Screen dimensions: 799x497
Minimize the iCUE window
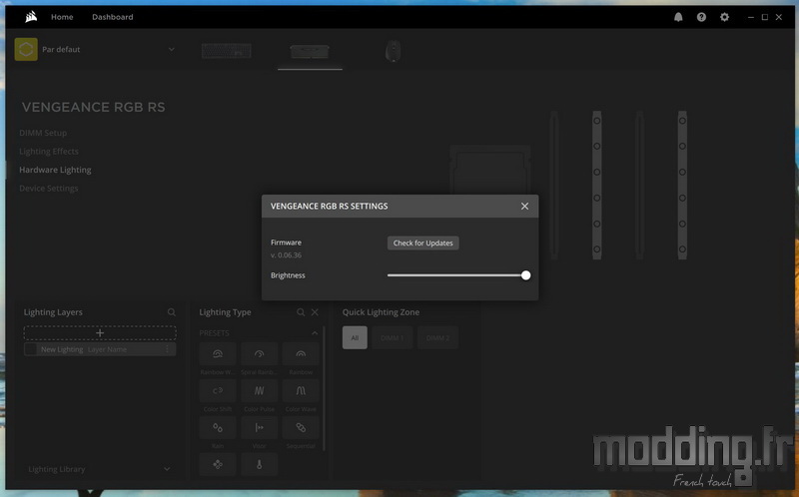tap(751, 17)
